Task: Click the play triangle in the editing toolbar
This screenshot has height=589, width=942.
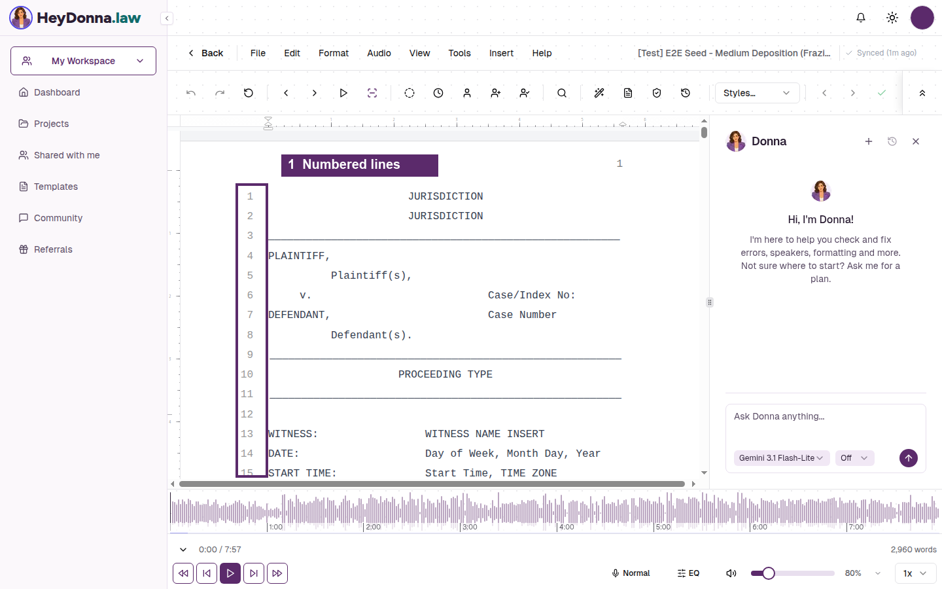Action: click(343, 93)
